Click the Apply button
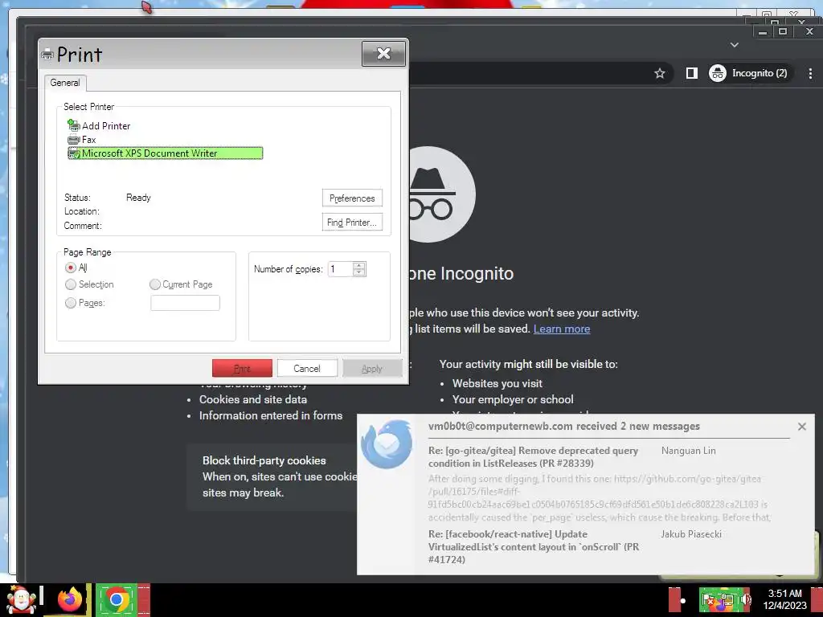Image resolution: width=823 pixels, height=617 pixels. [372, 368]
